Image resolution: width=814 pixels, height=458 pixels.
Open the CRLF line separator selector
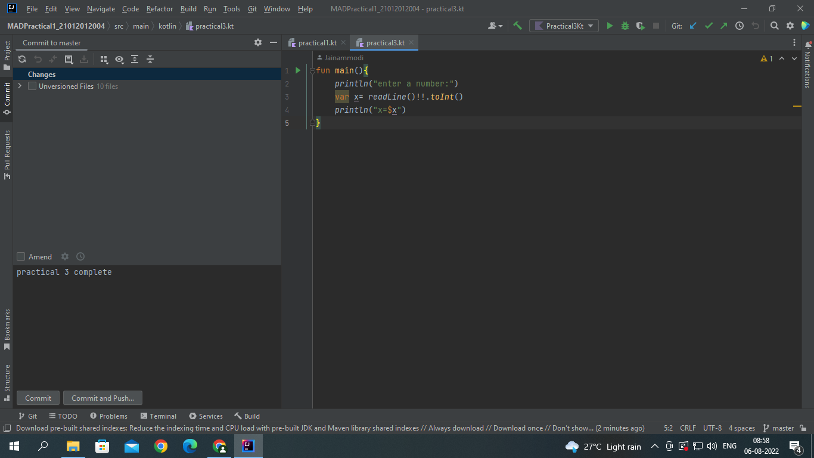coord(688,428)
